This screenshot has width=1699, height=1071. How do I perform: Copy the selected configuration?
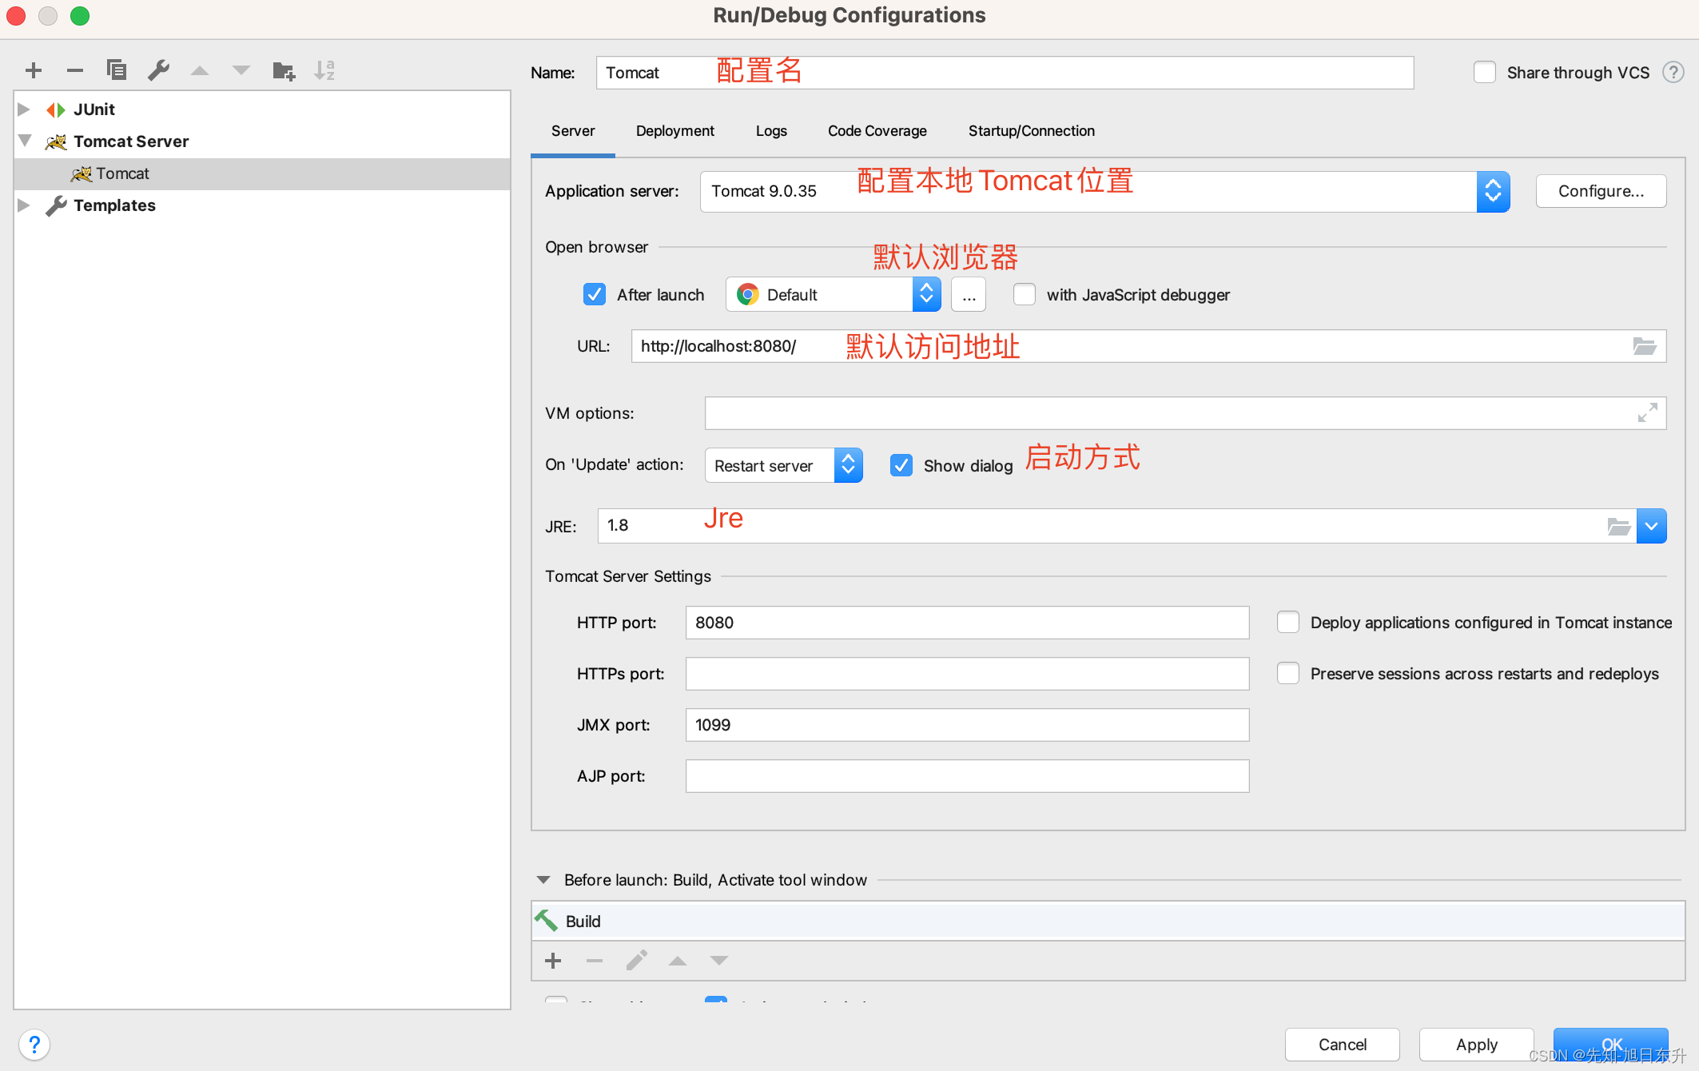(x=117, y=70)
